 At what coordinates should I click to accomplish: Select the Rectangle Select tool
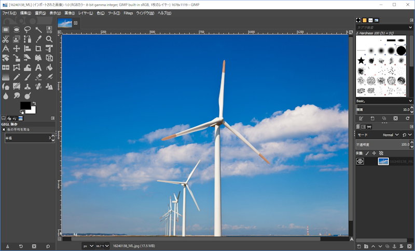tap(6, 30)
